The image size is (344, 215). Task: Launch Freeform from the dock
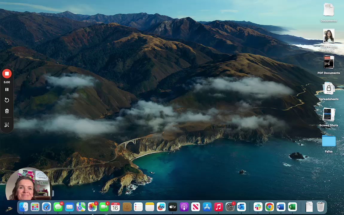pos(161,207)
